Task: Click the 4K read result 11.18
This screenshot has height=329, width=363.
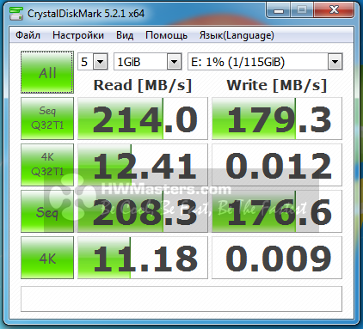Action: (143, 258)
